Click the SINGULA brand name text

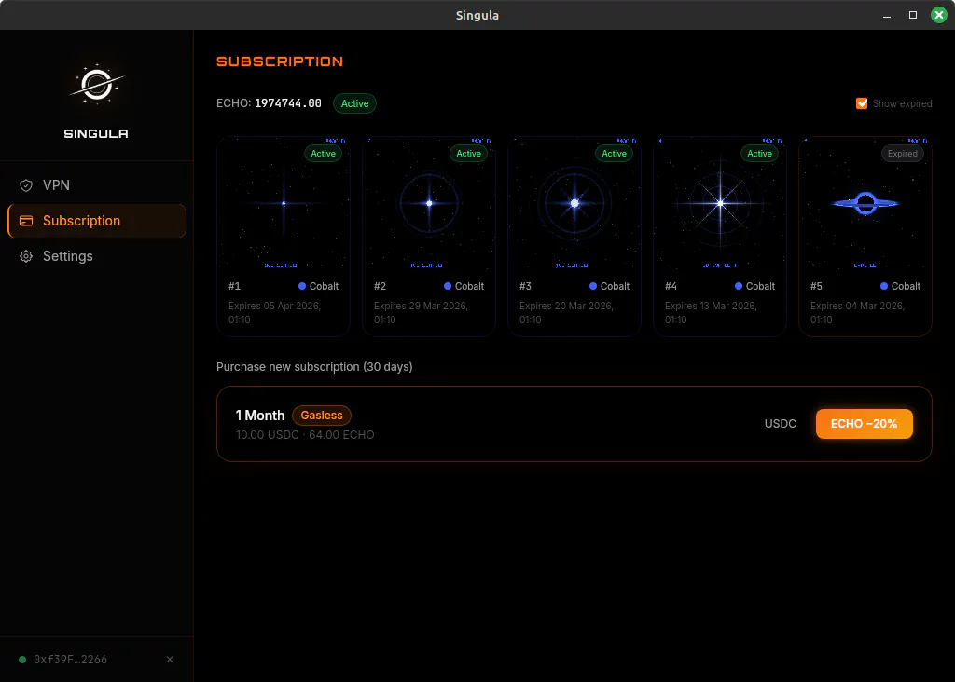(96, 134)
